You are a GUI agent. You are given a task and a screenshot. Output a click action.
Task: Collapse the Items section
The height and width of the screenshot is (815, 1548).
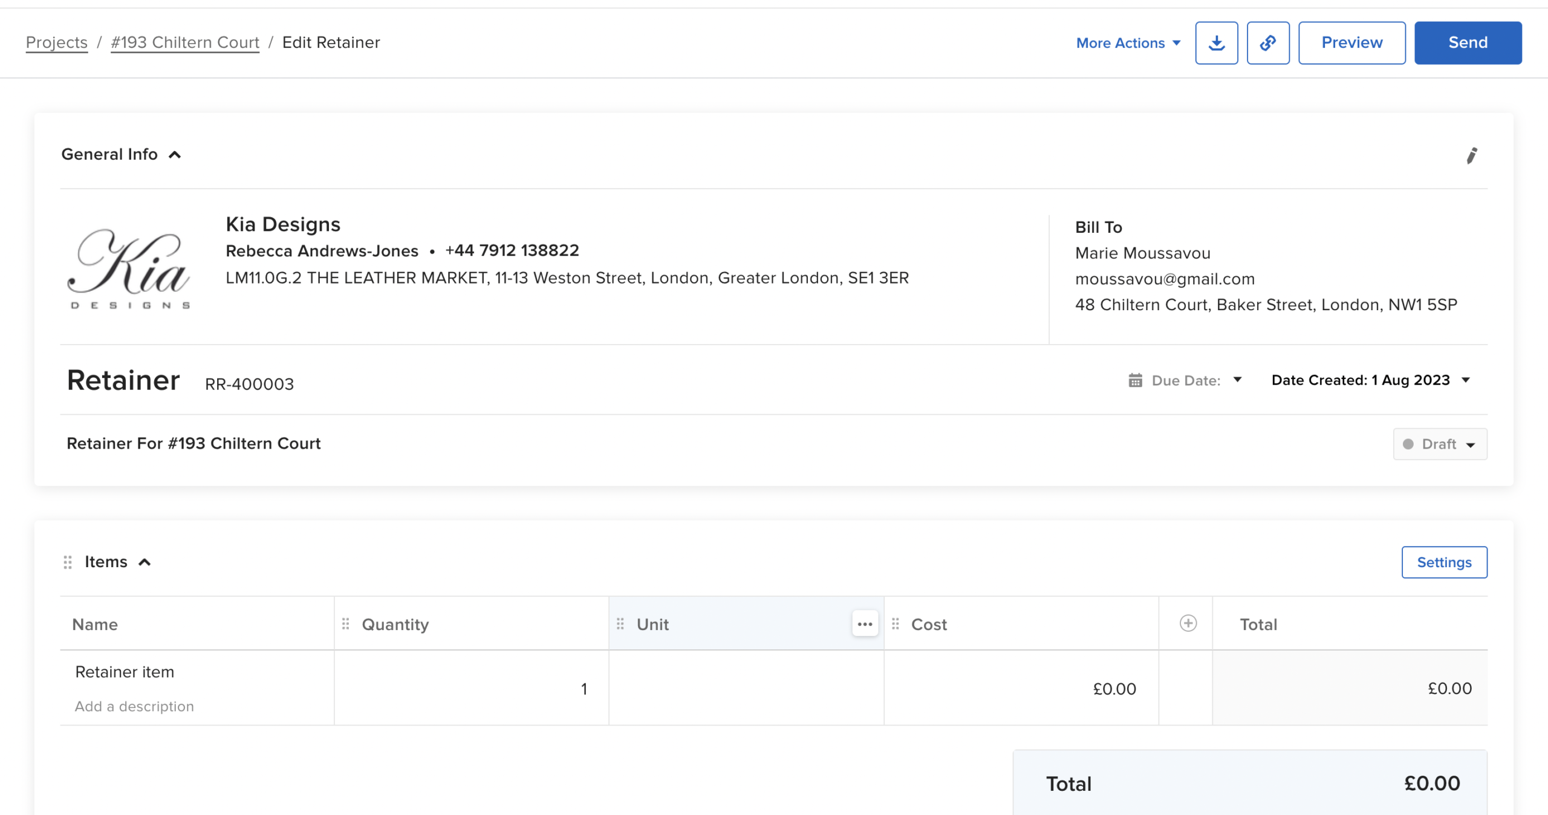coord(145,562)
